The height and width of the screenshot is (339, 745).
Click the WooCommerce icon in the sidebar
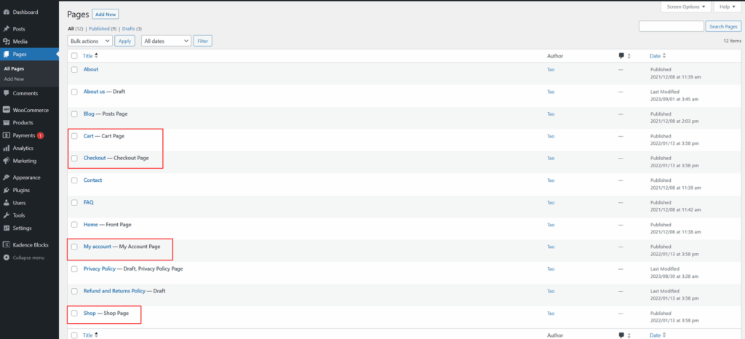click(x=7, y=110)
